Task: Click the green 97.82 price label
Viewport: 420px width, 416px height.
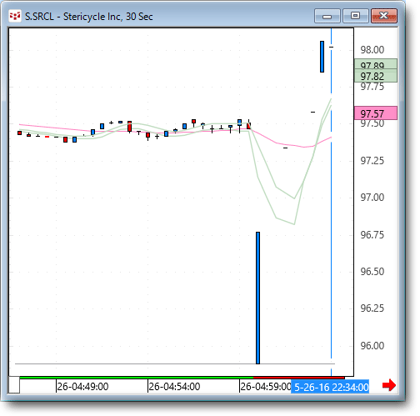Action: pos(376,76)
